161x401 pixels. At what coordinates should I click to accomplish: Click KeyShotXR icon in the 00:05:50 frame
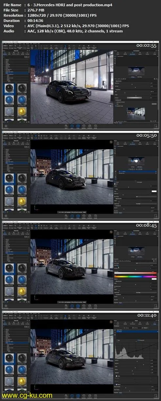pyautogui.click(x=90, y=216)
